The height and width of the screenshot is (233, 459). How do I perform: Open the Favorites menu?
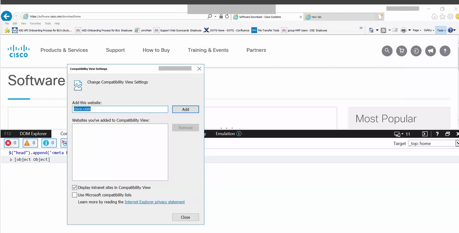pyautogui.click(x=35, y=23)
